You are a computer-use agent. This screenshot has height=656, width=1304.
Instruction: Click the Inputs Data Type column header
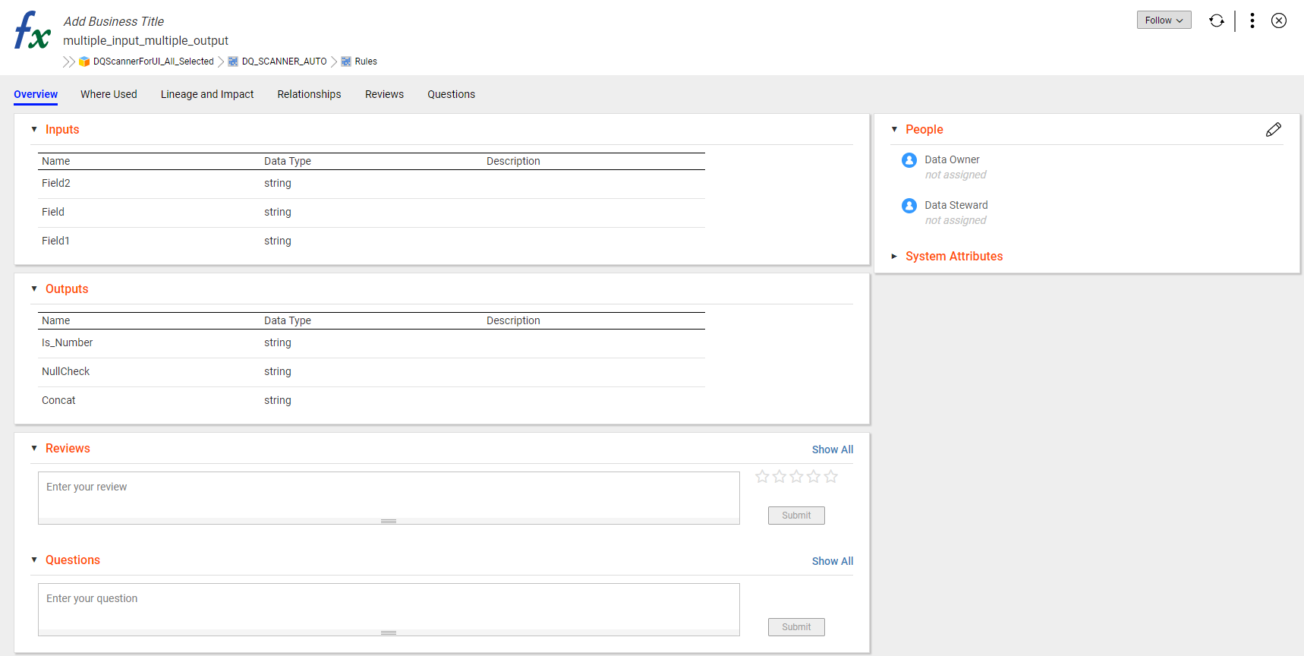click(288, 161)
